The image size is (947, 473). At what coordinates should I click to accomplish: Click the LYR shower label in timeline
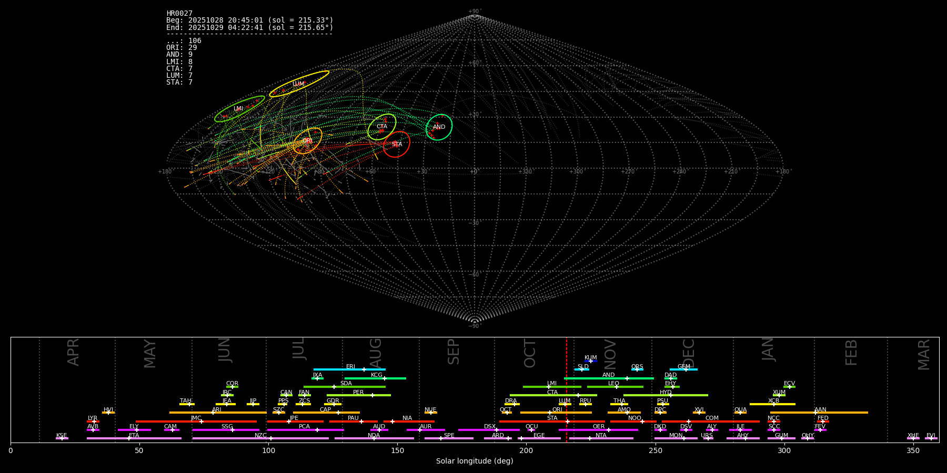[93, 418]
